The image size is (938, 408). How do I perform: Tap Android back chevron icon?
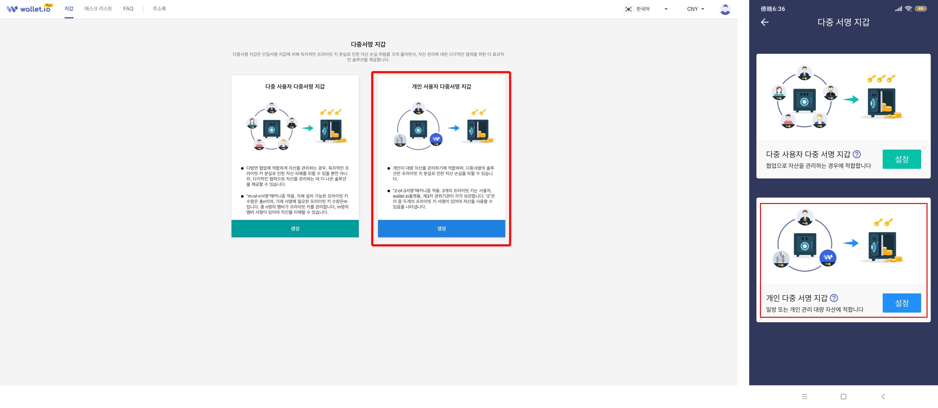pos(883,396)
